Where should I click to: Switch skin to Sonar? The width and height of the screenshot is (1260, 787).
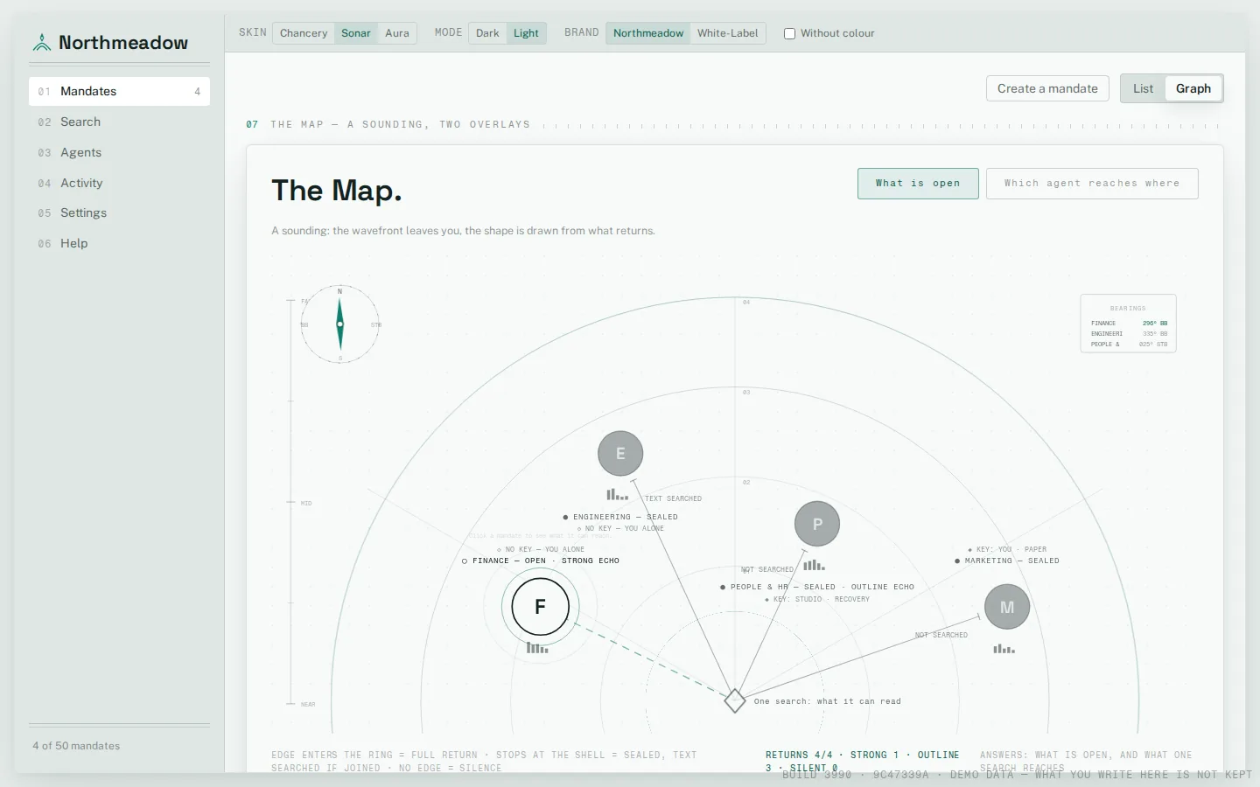[356, 33]
